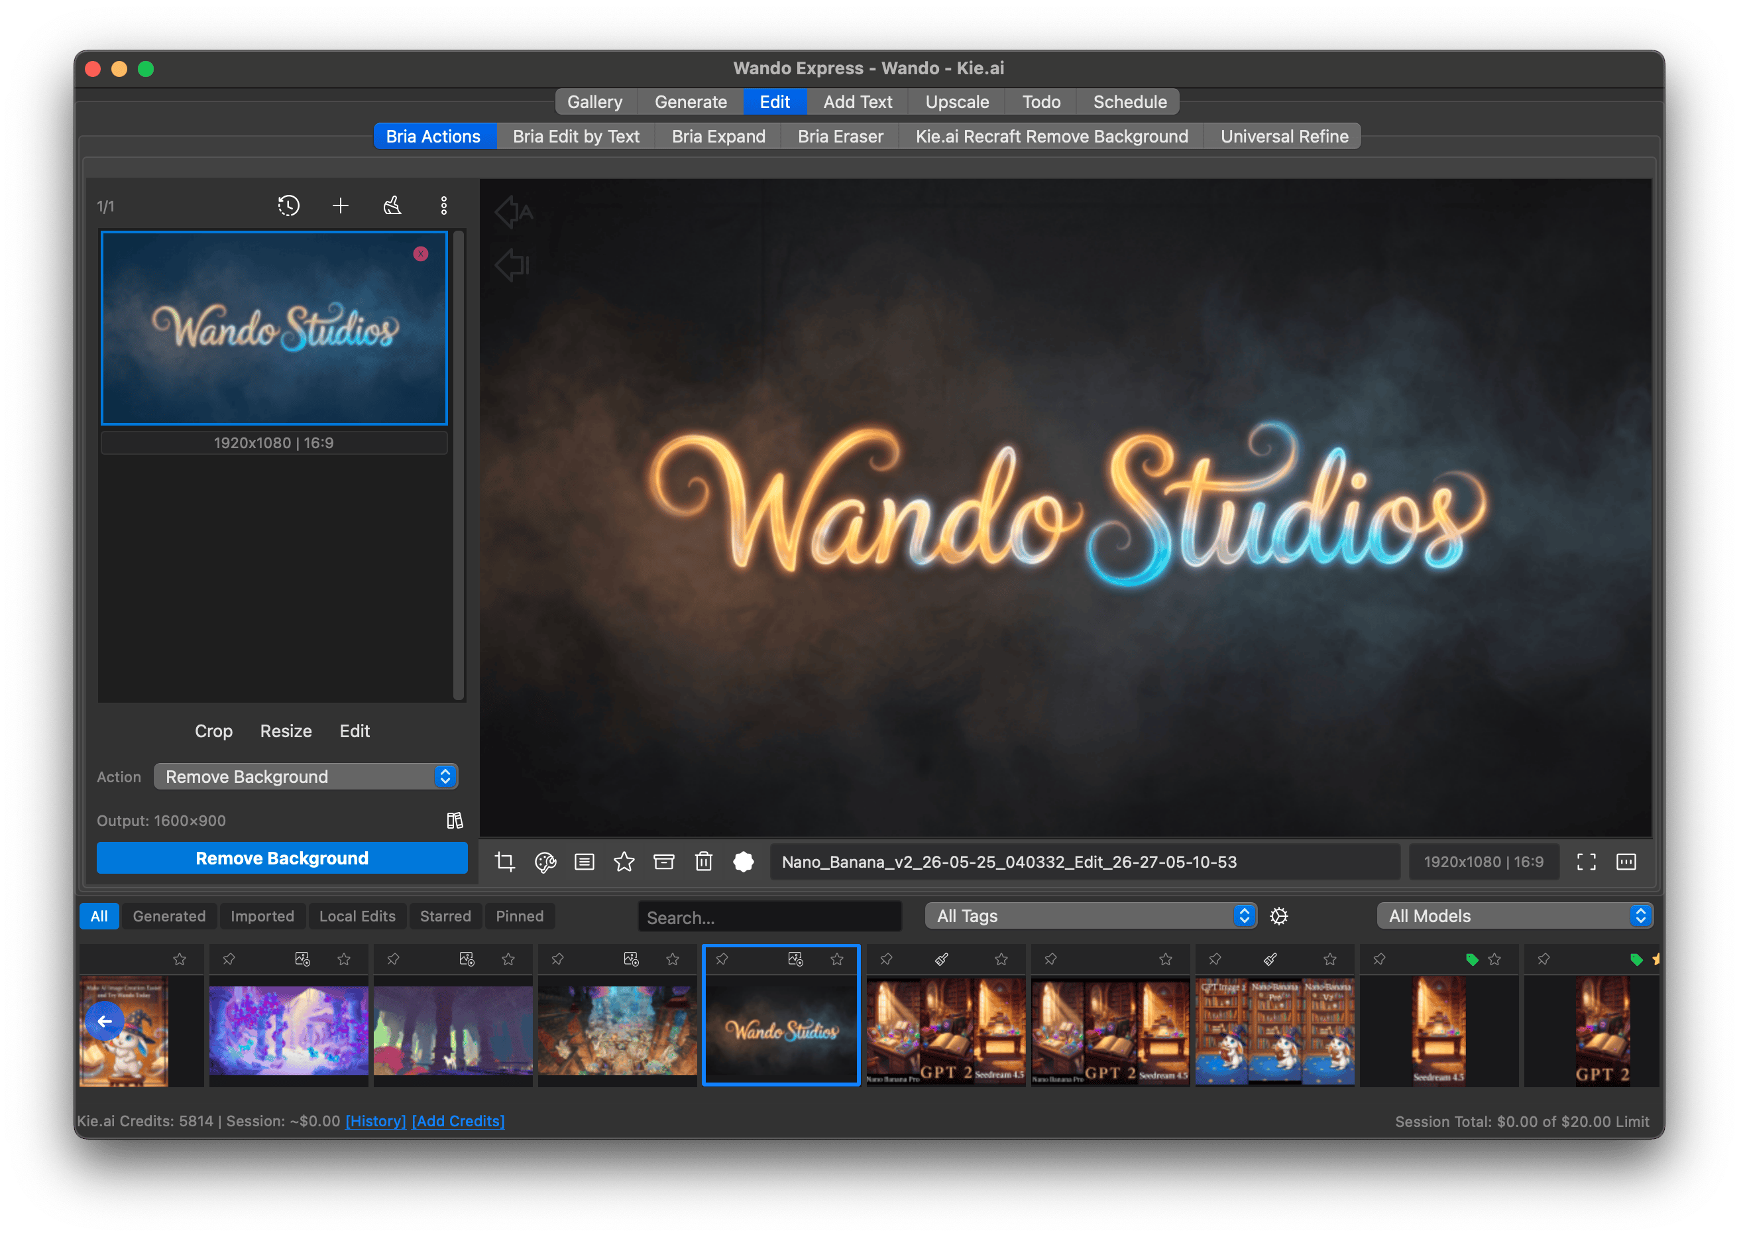Star the dark cave with mushrooms gallery item
Viewport: 1739px width, 1237px height.
pyautogui.click(x=508, y=959)
